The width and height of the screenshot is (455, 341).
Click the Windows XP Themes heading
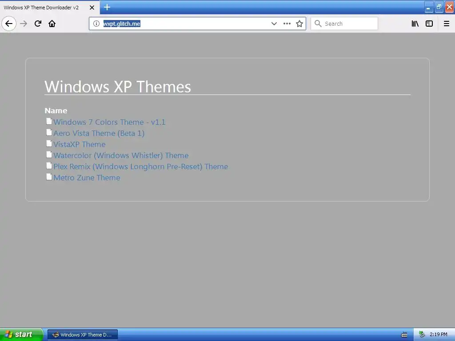[118, 87]
